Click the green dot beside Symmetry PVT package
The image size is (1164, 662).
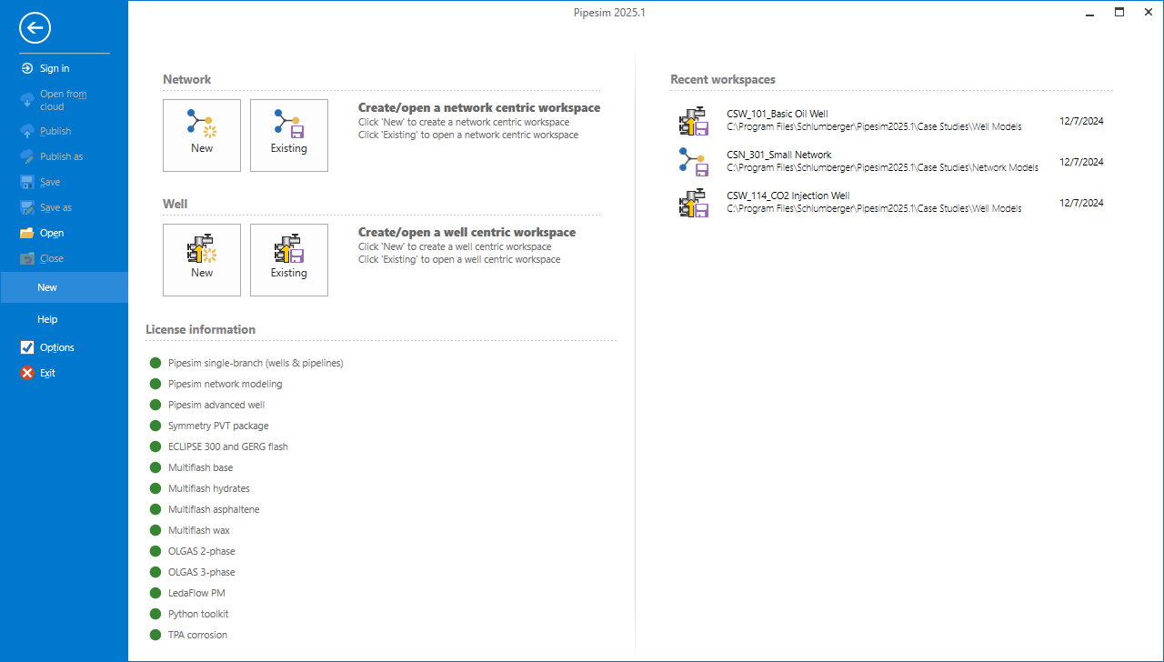pos(156,426)
